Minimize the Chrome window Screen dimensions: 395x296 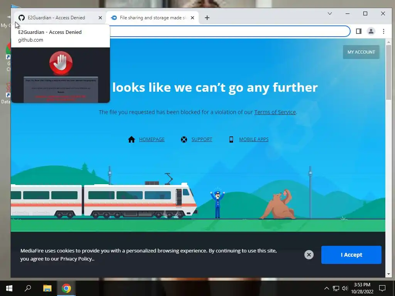click(348, 13)
